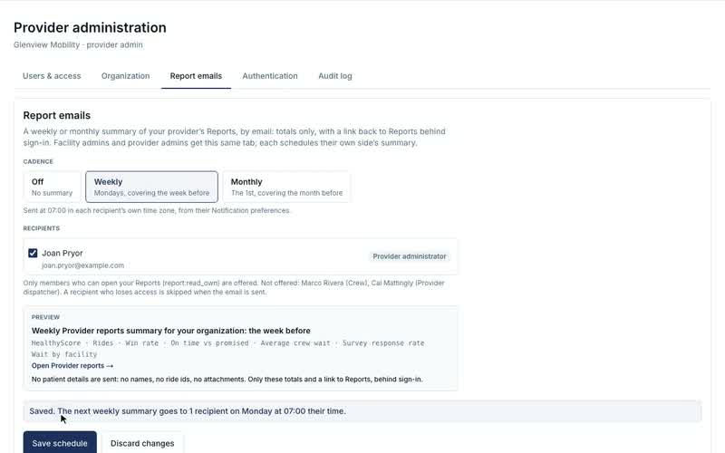Click the Sent at 07:00 time zone note
Screen dimensions: 725x453
[156, 210]
